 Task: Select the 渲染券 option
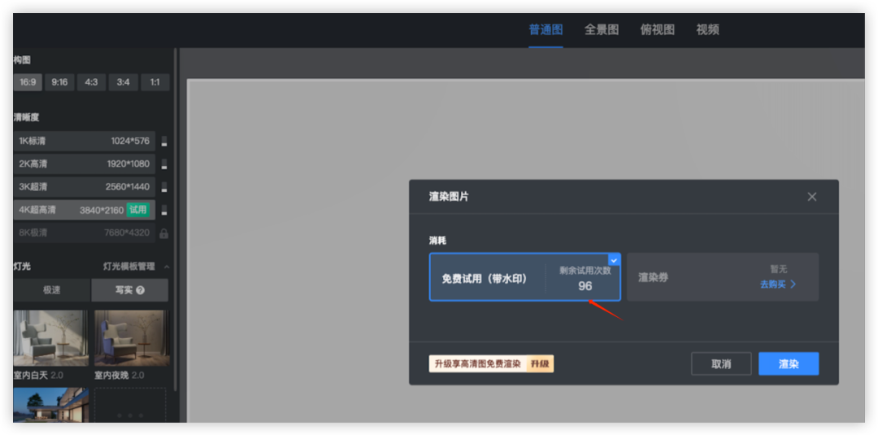click(x=723, y=277)
